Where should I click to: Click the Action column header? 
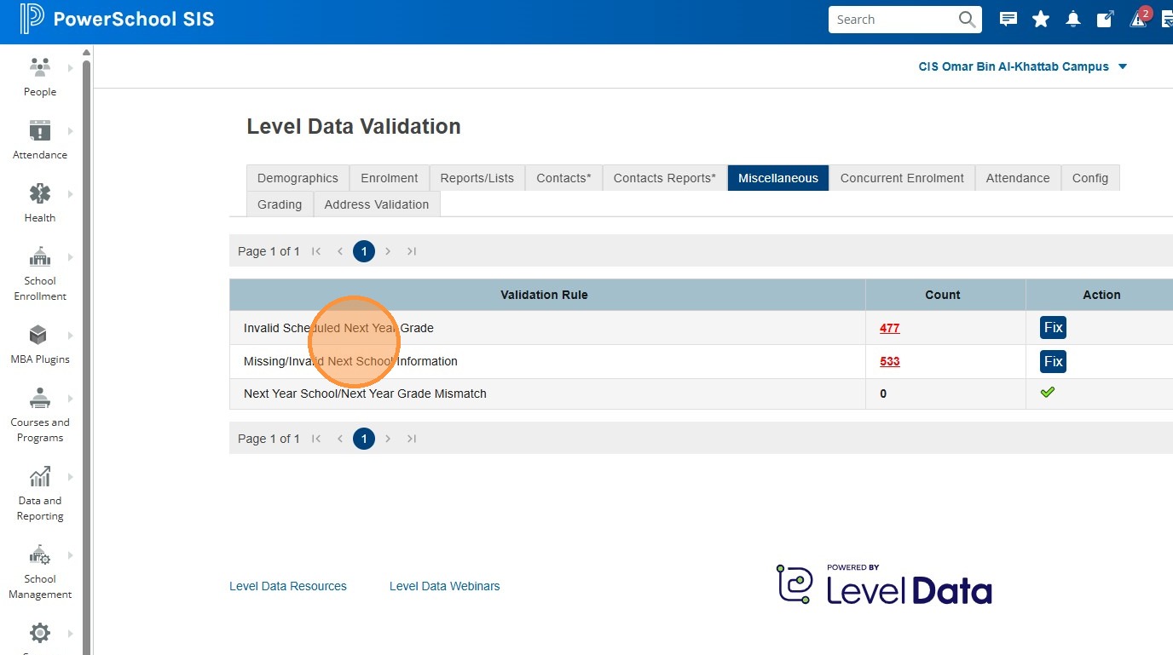click(x=1101, y=295)
